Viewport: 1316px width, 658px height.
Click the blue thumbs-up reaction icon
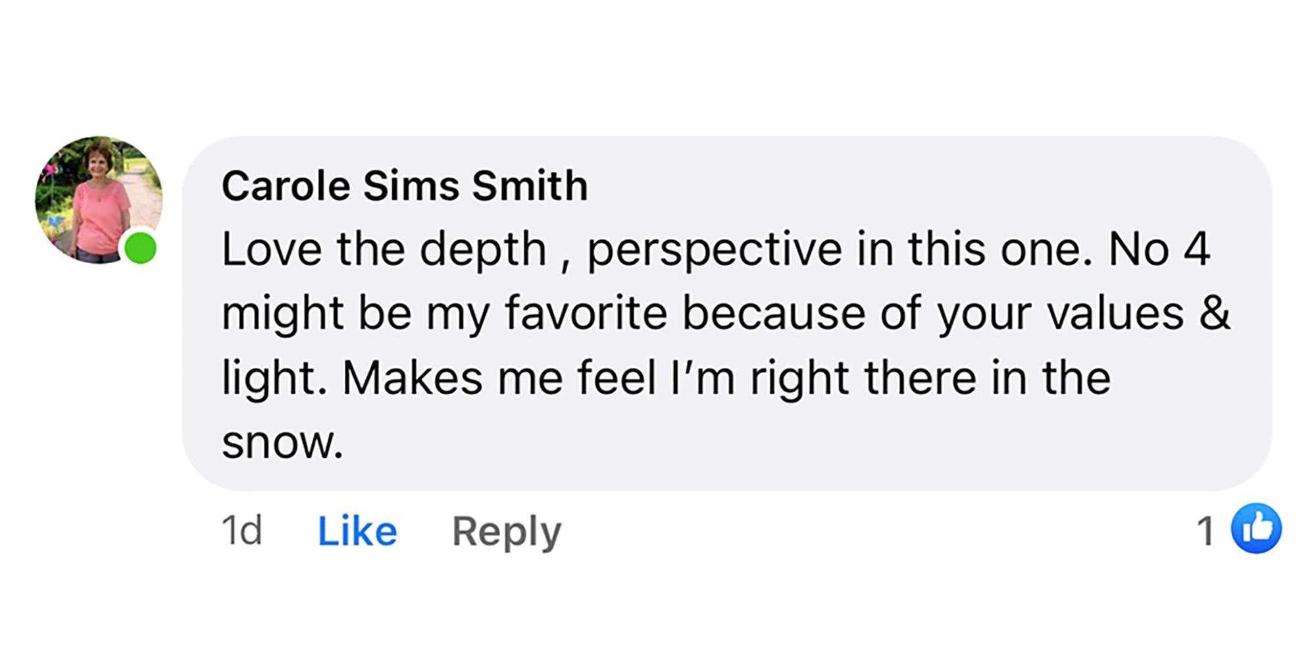click(x=1256, y=528)
